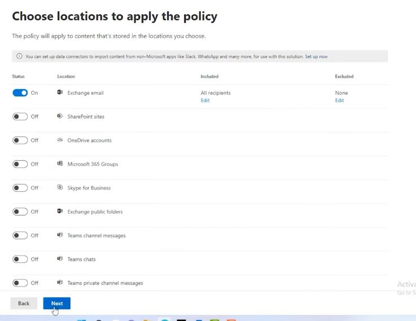Click the Exchange email Outlook icon
This screenshot has height=321, width=416.
tap(60, 92)
